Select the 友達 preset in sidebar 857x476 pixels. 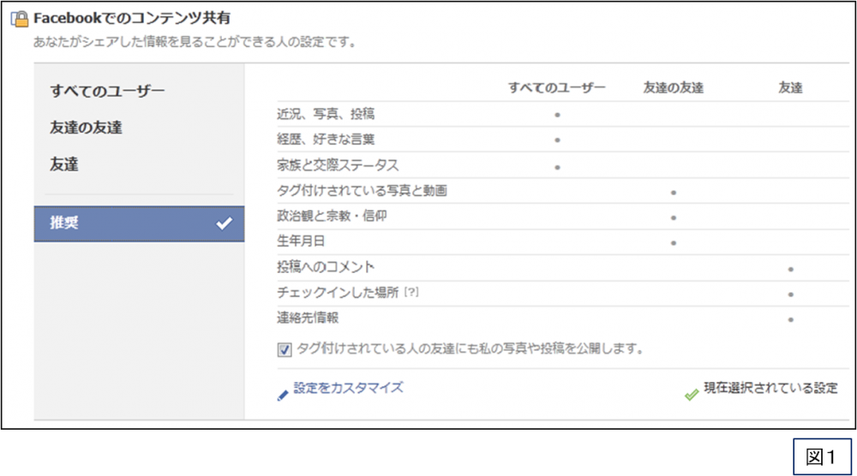click(x=64, y=164)
